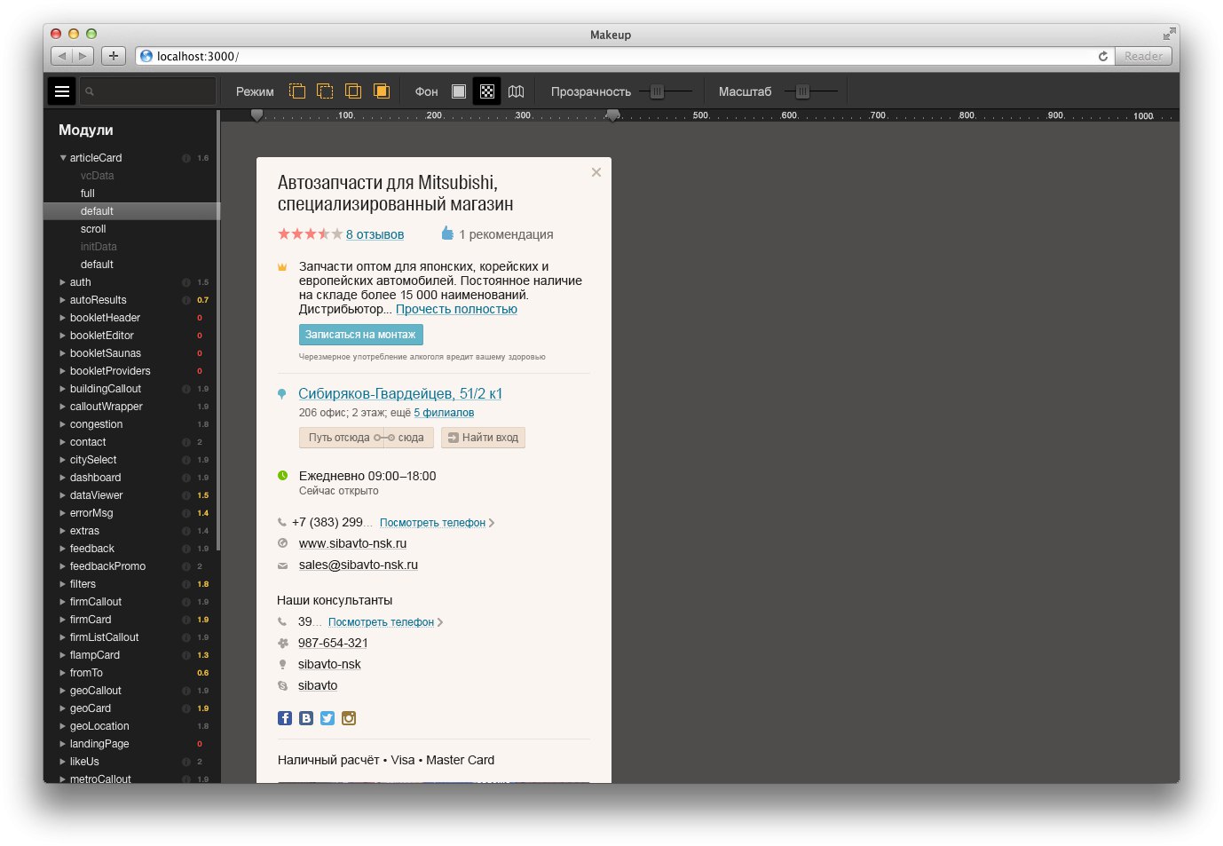
Task: Open the Instagram social icon
Action: (349, 718)
